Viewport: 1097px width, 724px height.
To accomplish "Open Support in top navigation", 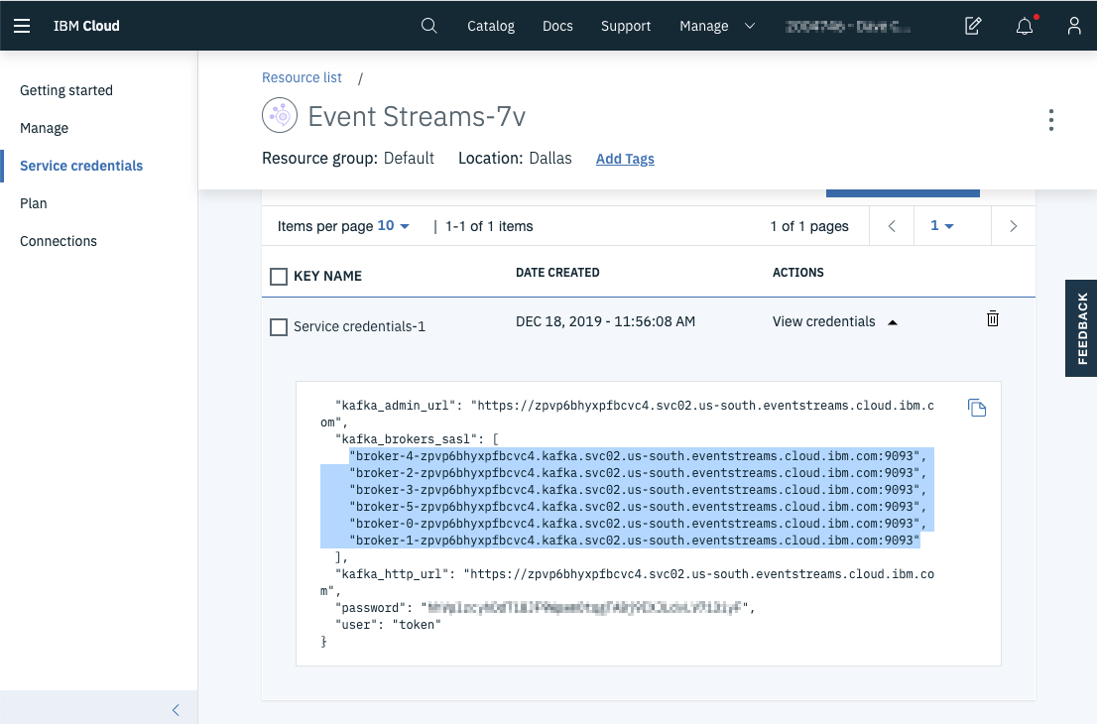I will coord(626,26).
